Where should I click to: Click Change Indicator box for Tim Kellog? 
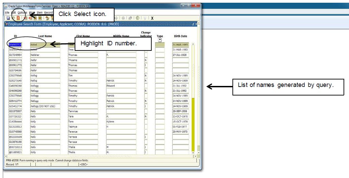point(146,75)
